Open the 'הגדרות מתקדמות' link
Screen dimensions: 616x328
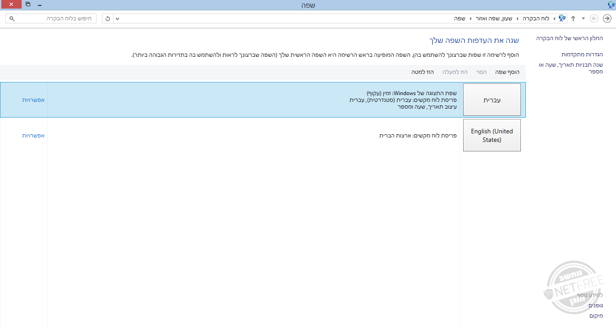tap(582, 55)
